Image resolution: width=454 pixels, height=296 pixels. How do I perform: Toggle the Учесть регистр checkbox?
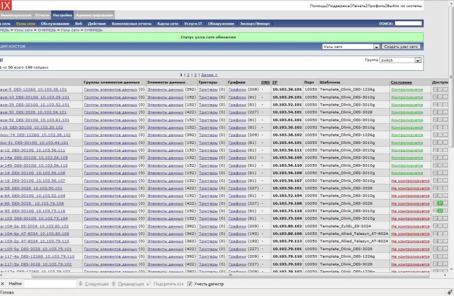click(190, 284)
